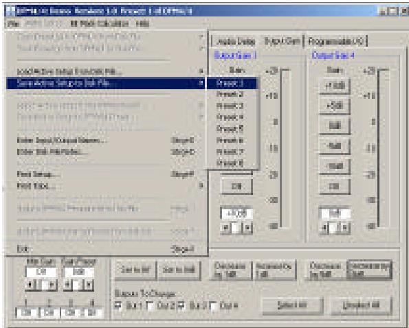Click Off button below the preset submenu
The width and height of the screenshot is (409, 328).
[x=237, y=187]
